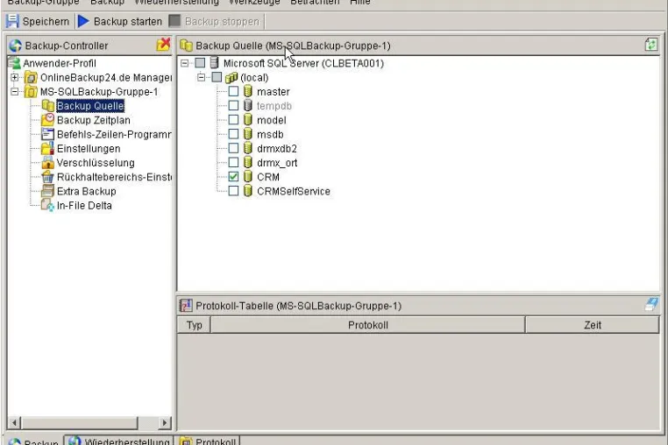Image resolution: width=668 pixels, height=445 pixels.
Task: Click the master database cylinder icon
Action: tap(248, 91)
